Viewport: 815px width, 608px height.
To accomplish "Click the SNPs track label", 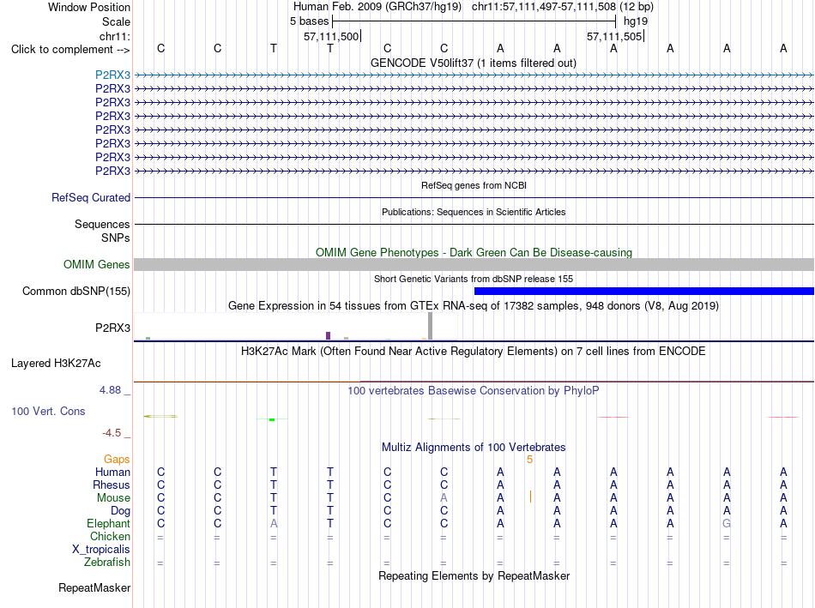I will (x=116, y=238).
